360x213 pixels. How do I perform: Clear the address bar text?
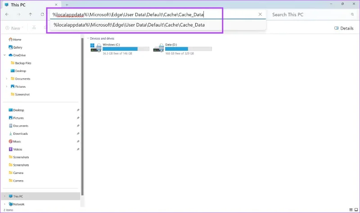pyautogui.click(x=260, y=14)
